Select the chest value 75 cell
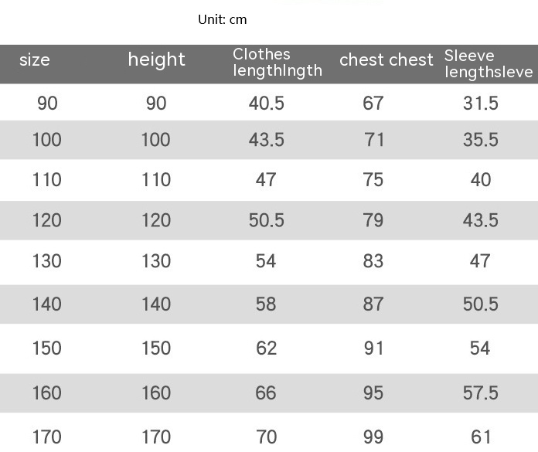This screenshot has height=452, width=538. [373, 180]
